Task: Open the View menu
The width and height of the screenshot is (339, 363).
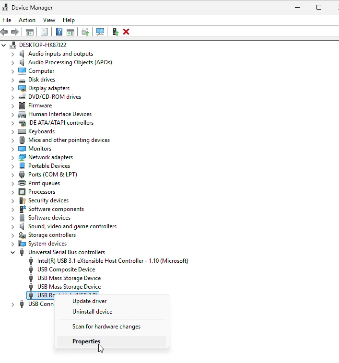Action: (49, 20)
